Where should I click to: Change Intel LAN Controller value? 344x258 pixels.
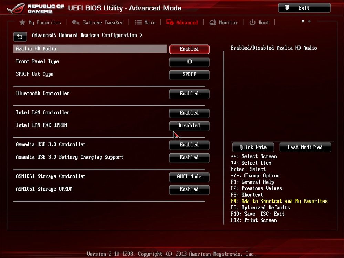click(x=189, y=113)
